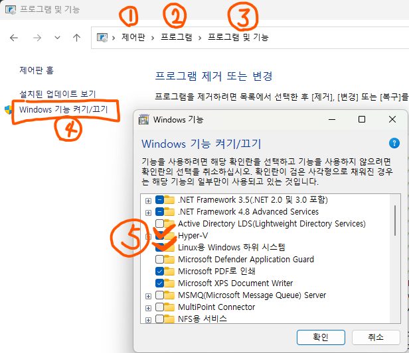Select Microsoft Defender Application Guard name

(x=246, y=260)
